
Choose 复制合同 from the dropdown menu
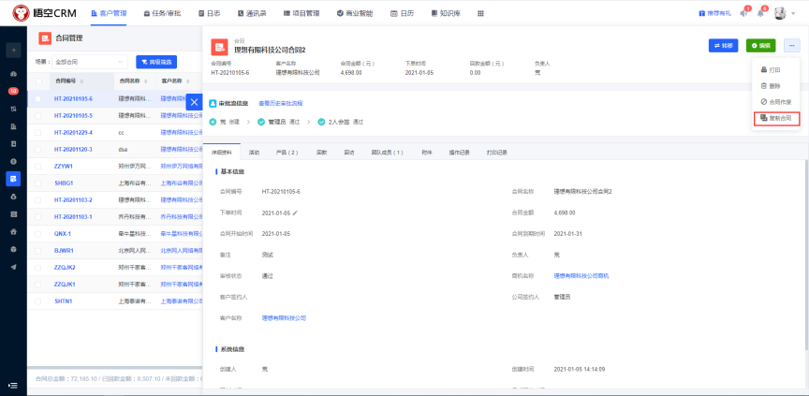coord(776,119)
